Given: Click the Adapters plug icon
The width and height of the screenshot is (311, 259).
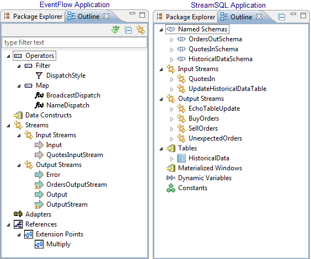Looking at the screenshot, I should point(18,214).
